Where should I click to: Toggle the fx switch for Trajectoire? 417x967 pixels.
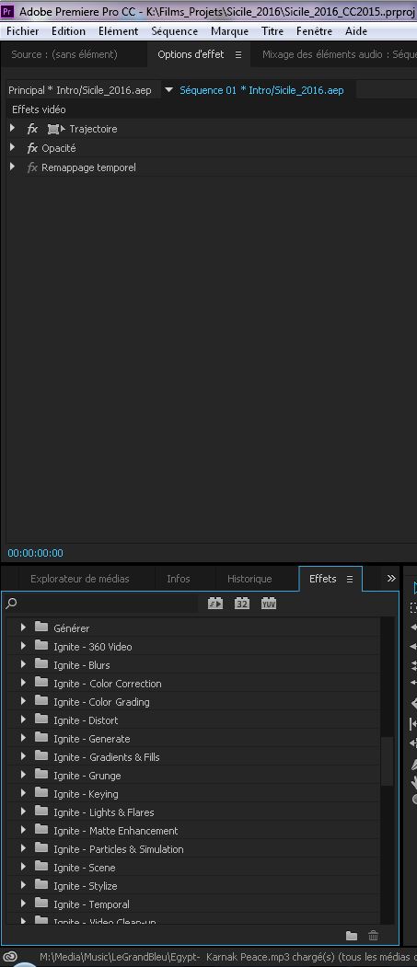point(33,129)
